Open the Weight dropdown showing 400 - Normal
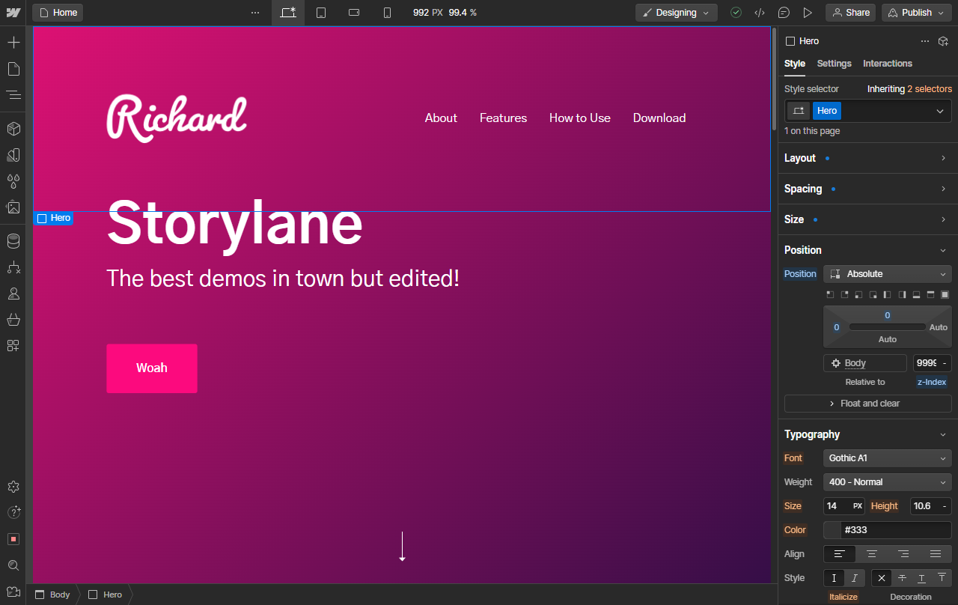 pos(888,482)
